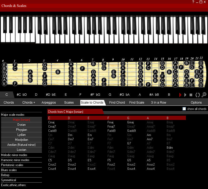This screenshot has width=208, height=189.
Task: Open the help question mark icon
Action: point(193,2)
